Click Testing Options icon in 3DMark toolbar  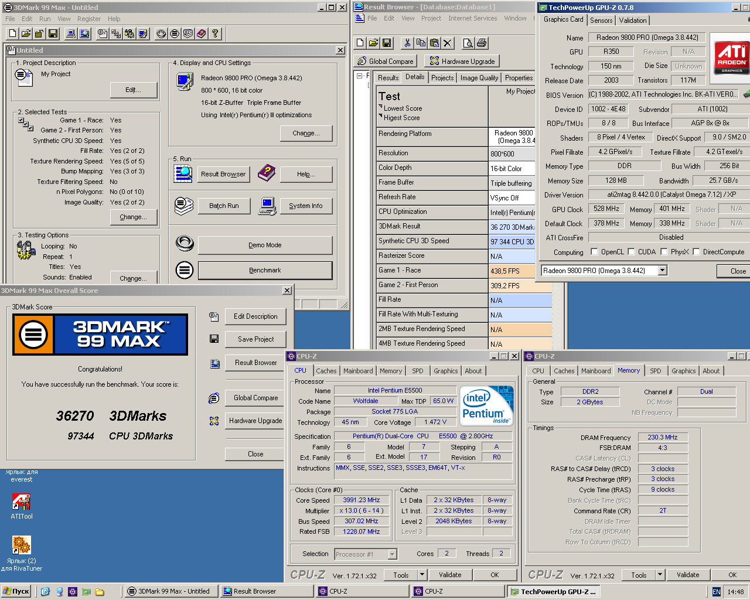(x=129, y=33)
